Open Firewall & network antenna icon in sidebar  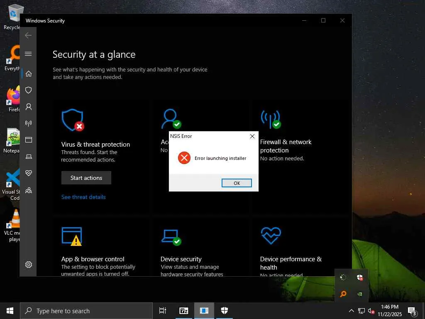[29, 123]
